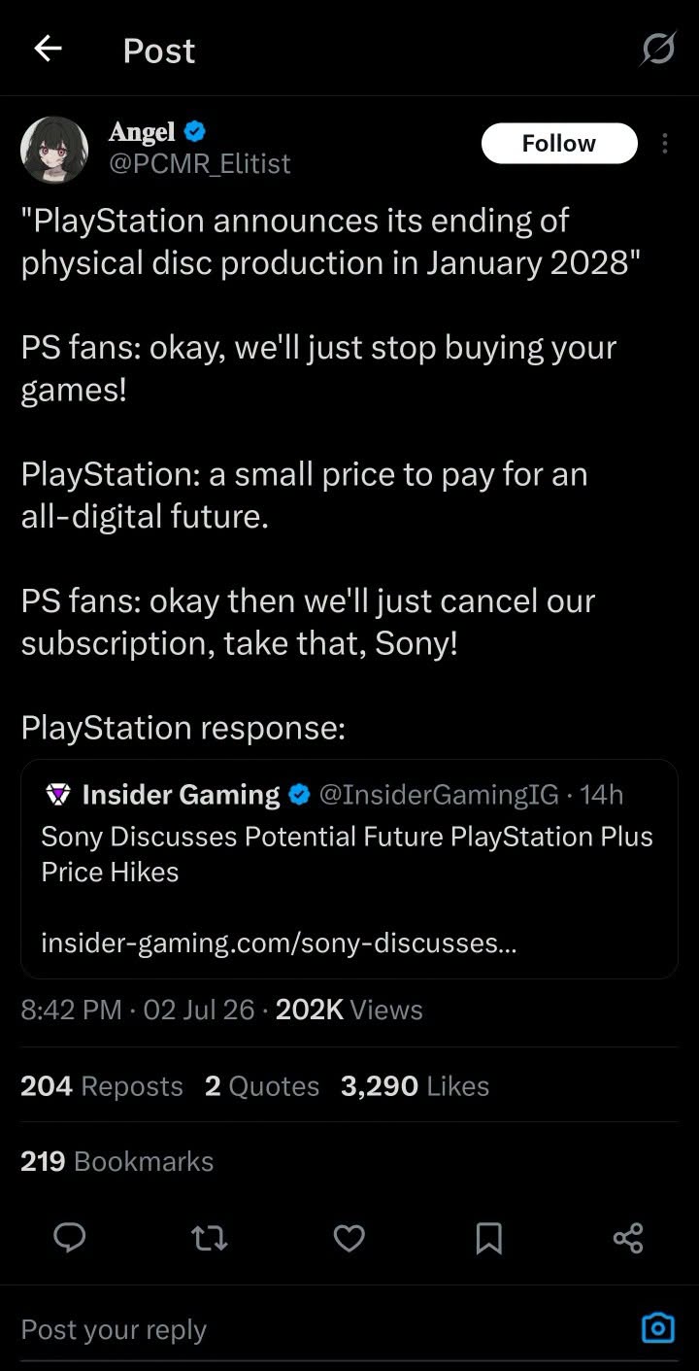Tap the Grok slashed-circle icon

[657, 49]
